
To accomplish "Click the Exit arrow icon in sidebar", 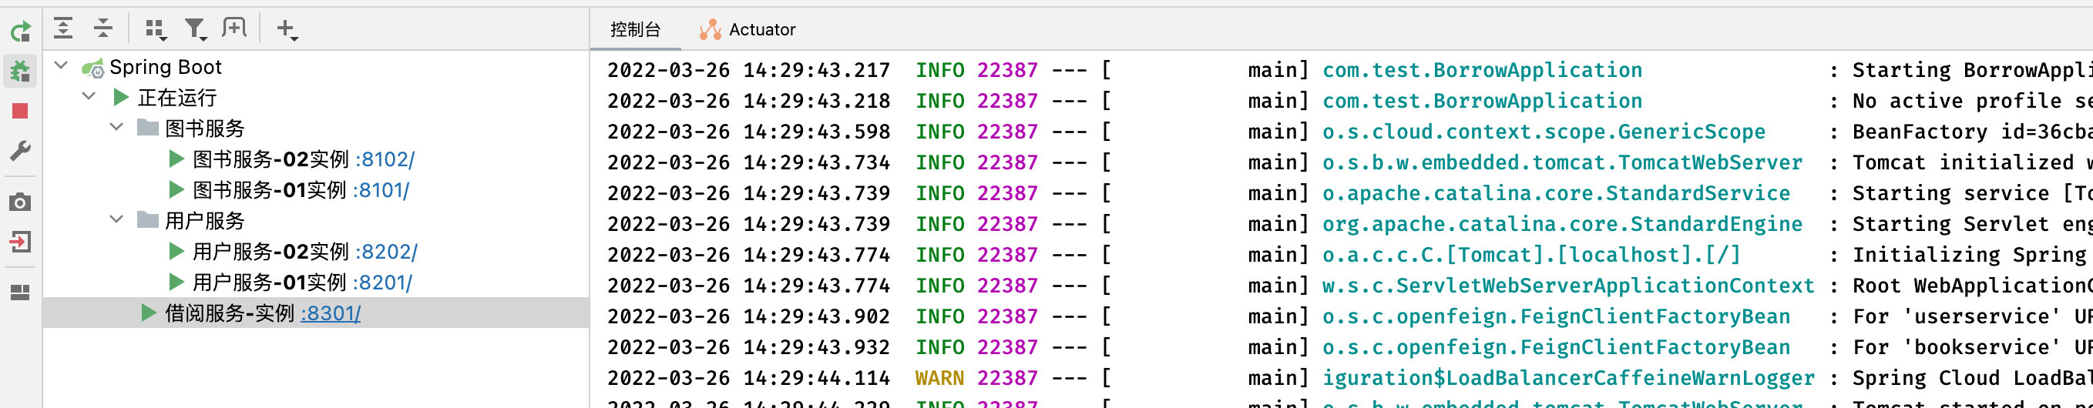I will click(x=20, y=242).
